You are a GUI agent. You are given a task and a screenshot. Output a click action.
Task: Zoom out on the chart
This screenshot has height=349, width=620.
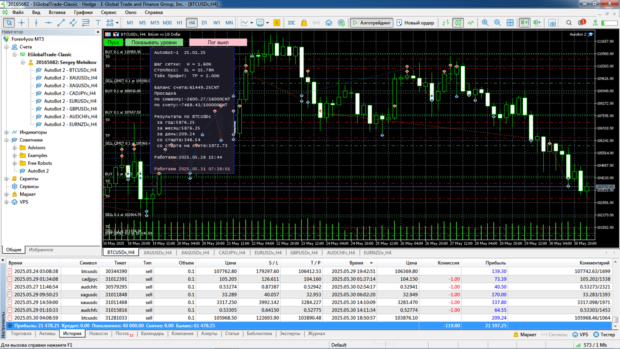click(498, 23)
